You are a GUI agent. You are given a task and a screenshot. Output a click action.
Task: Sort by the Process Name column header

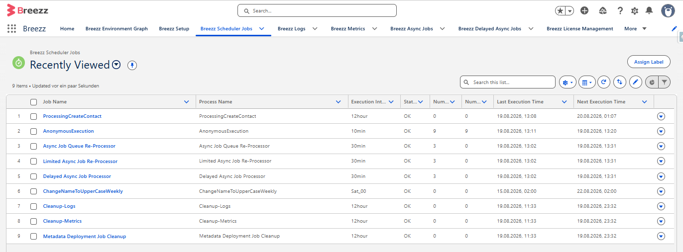216,102
